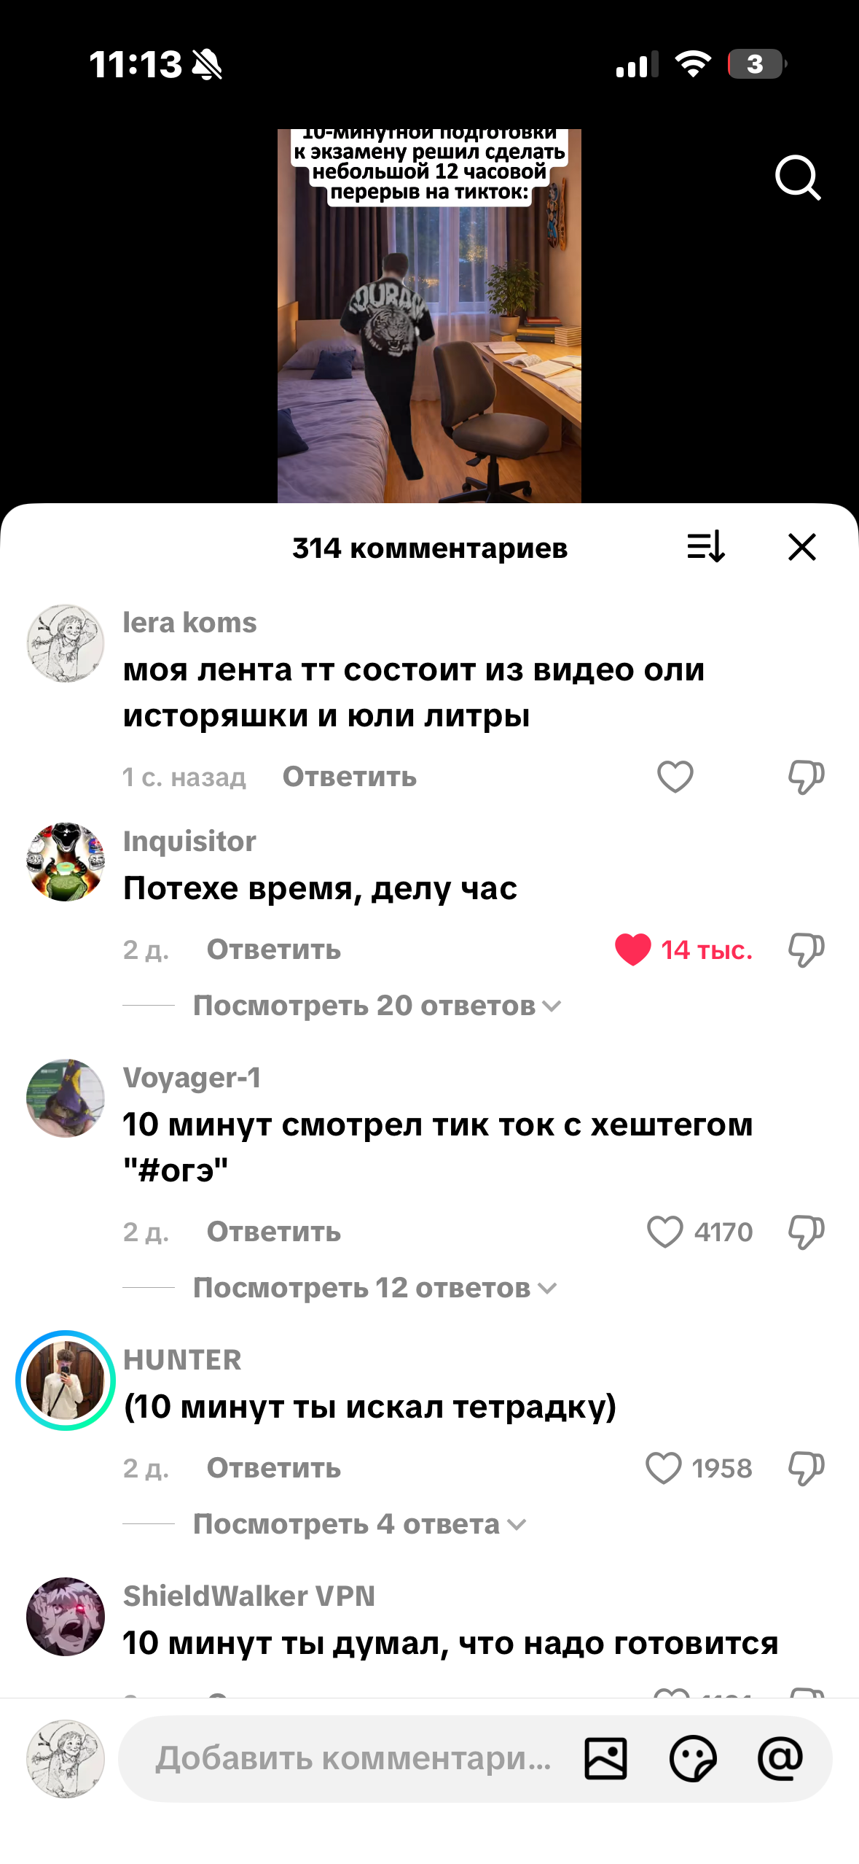
Task: Like the lera koms comment
Action: coord(675,776)
